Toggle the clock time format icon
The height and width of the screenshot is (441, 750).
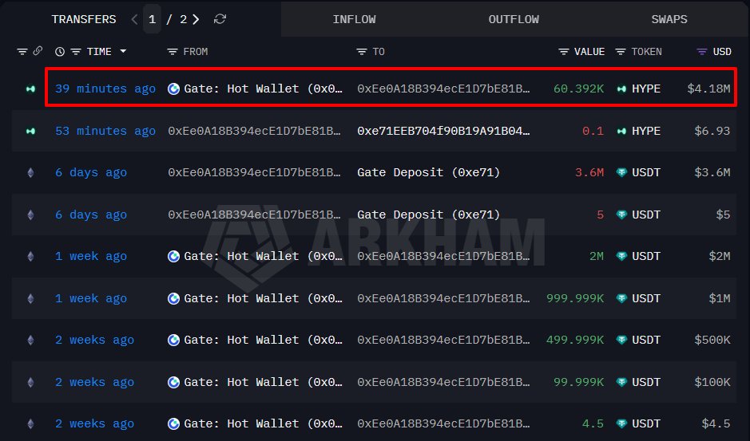pos(60,52)
